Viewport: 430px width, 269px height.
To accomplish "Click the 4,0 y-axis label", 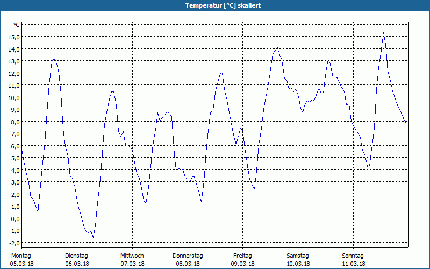I will point(16,170).
